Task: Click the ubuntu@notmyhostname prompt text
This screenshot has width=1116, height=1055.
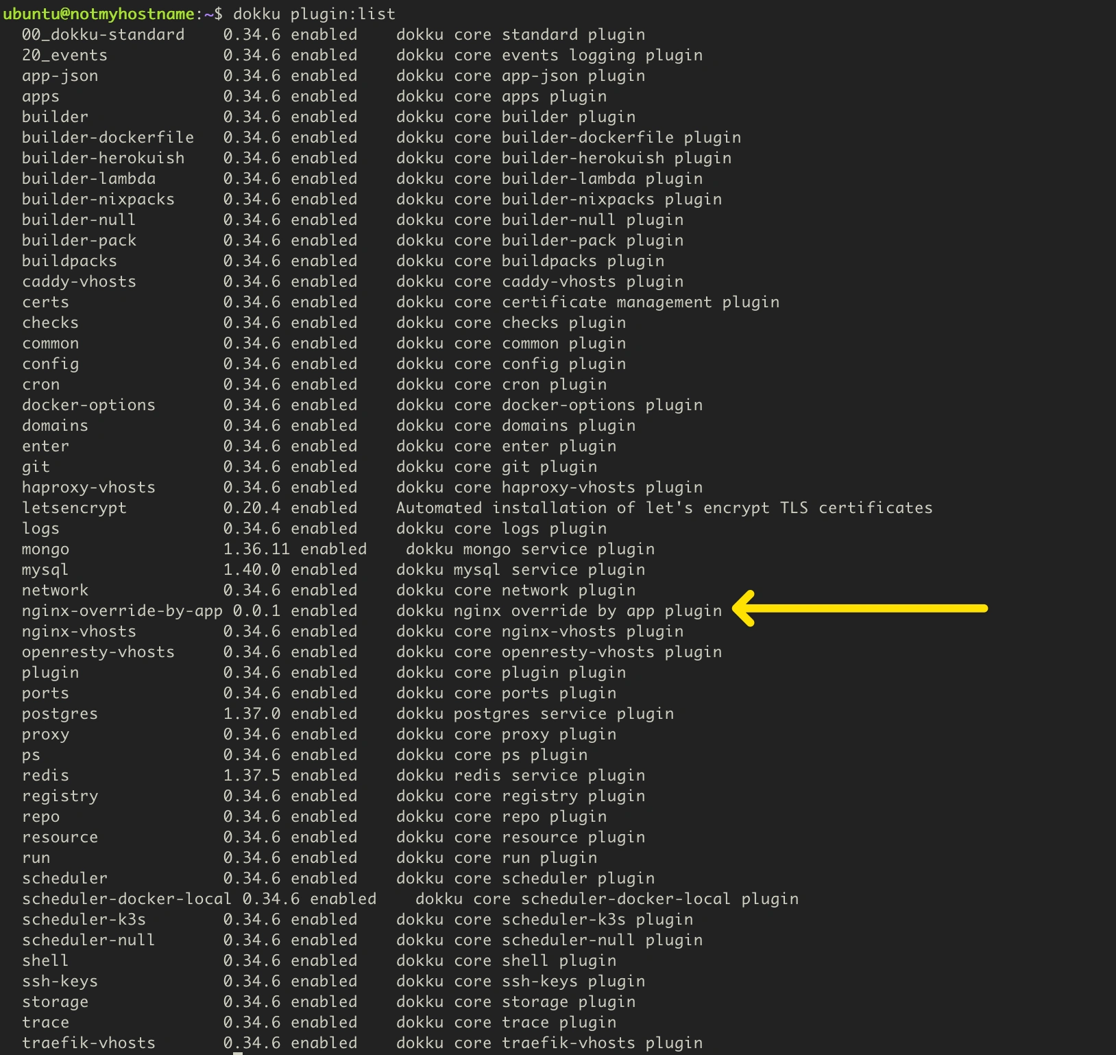Action: [x=98, y=14]
